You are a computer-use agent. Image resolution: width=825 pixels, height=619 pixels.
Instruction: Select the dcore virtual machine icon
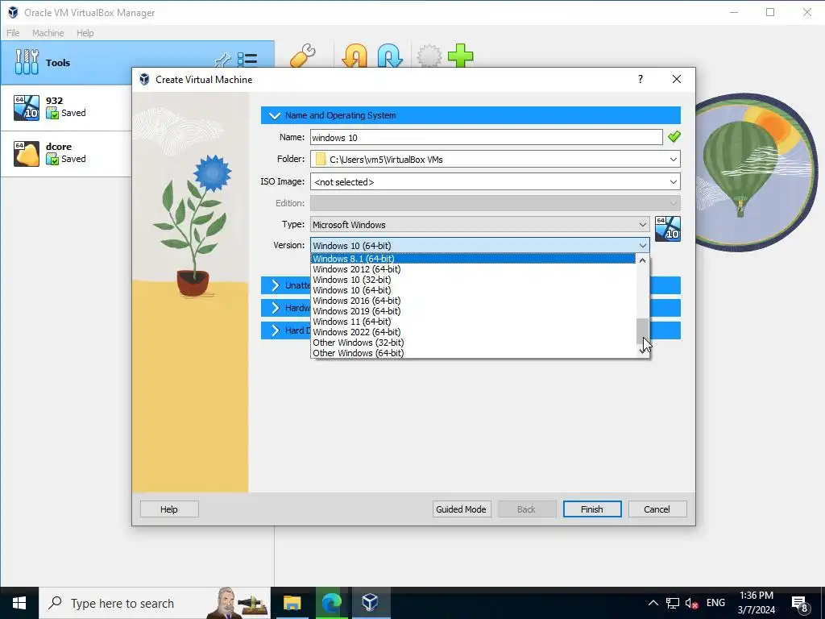27,153
